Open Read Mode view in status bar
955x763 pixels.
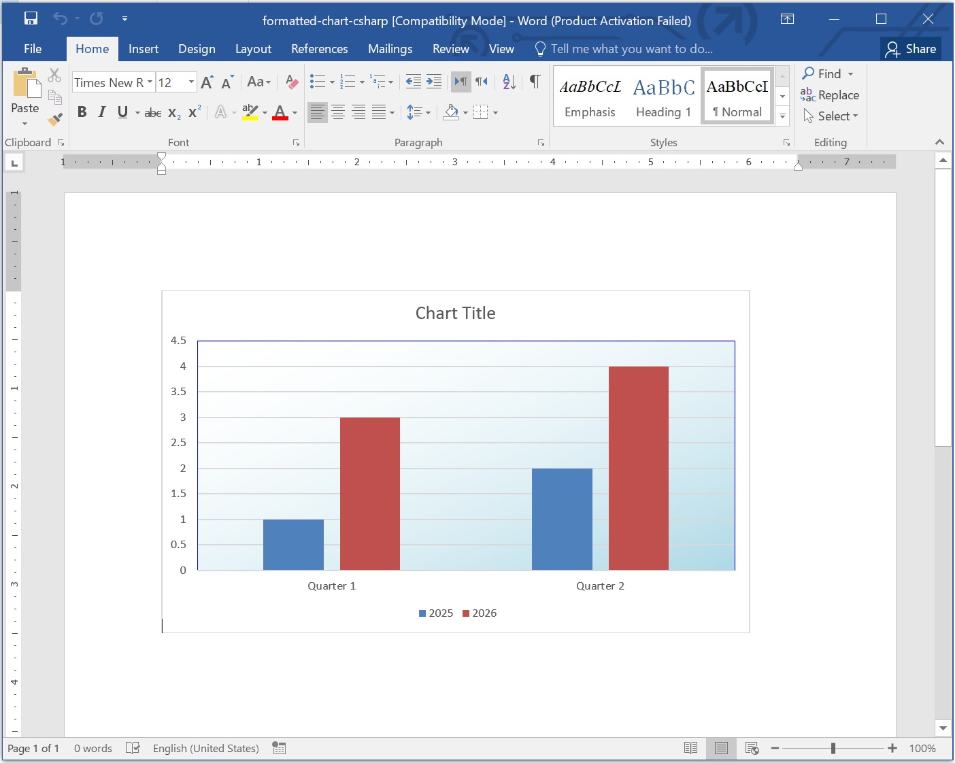[690, 748]
